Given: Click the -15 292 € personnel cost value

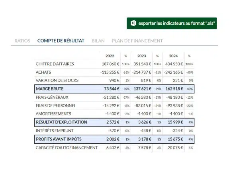Looking at the screenshot, I should pyautogui.click(x=111, y=106).
